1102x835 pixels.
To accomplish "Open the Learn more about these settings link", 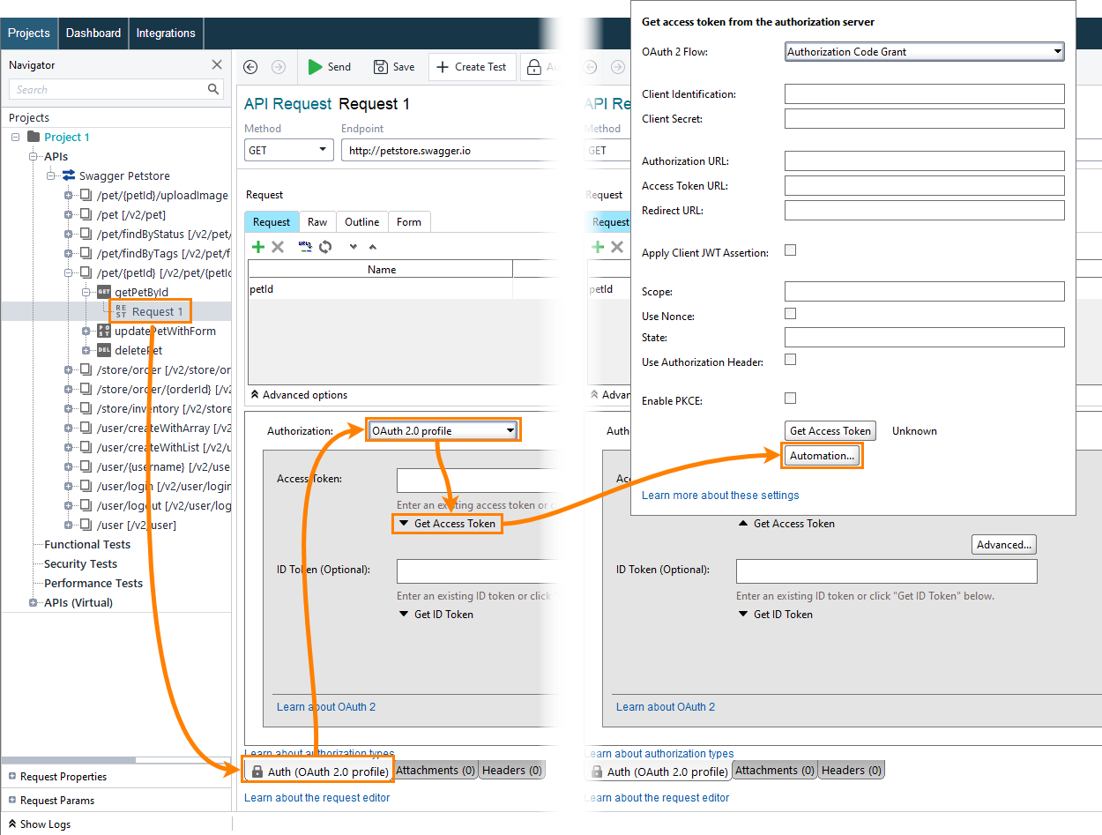I will tap(720, 496).
